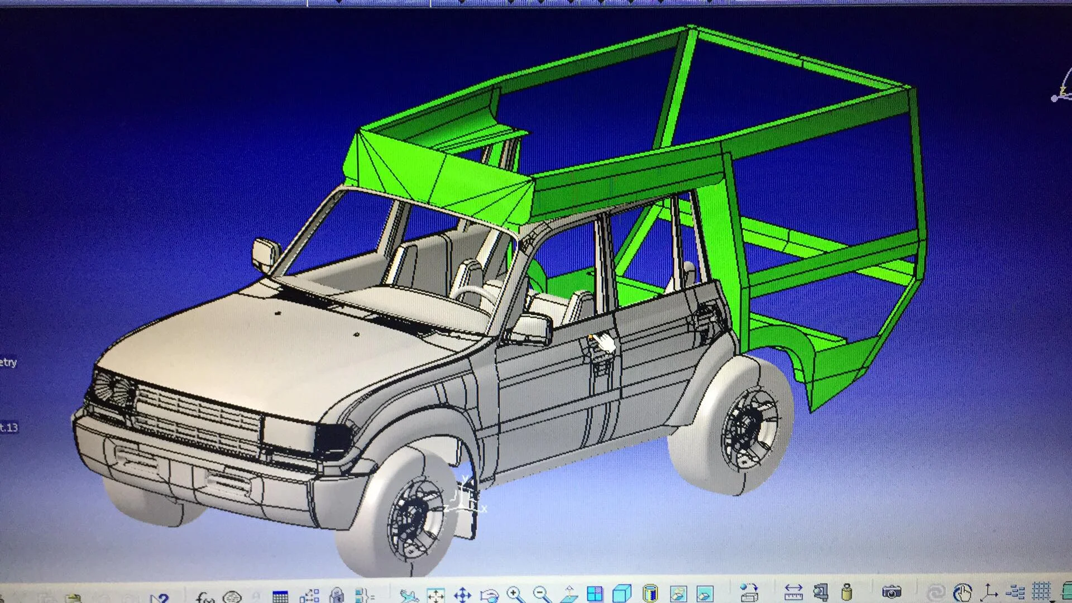The height and width of the screenshot is (603, 1072).
Task: Toggle the Hide/Show icon
Action: (678, 592)
